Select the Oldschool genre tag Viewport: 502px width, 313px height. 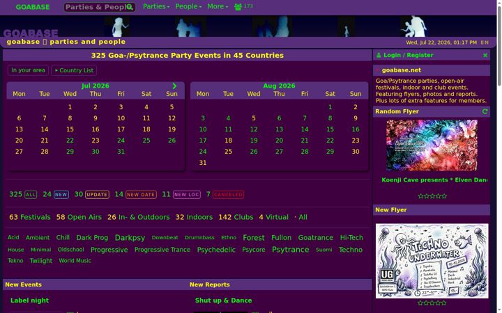point(70,250)
